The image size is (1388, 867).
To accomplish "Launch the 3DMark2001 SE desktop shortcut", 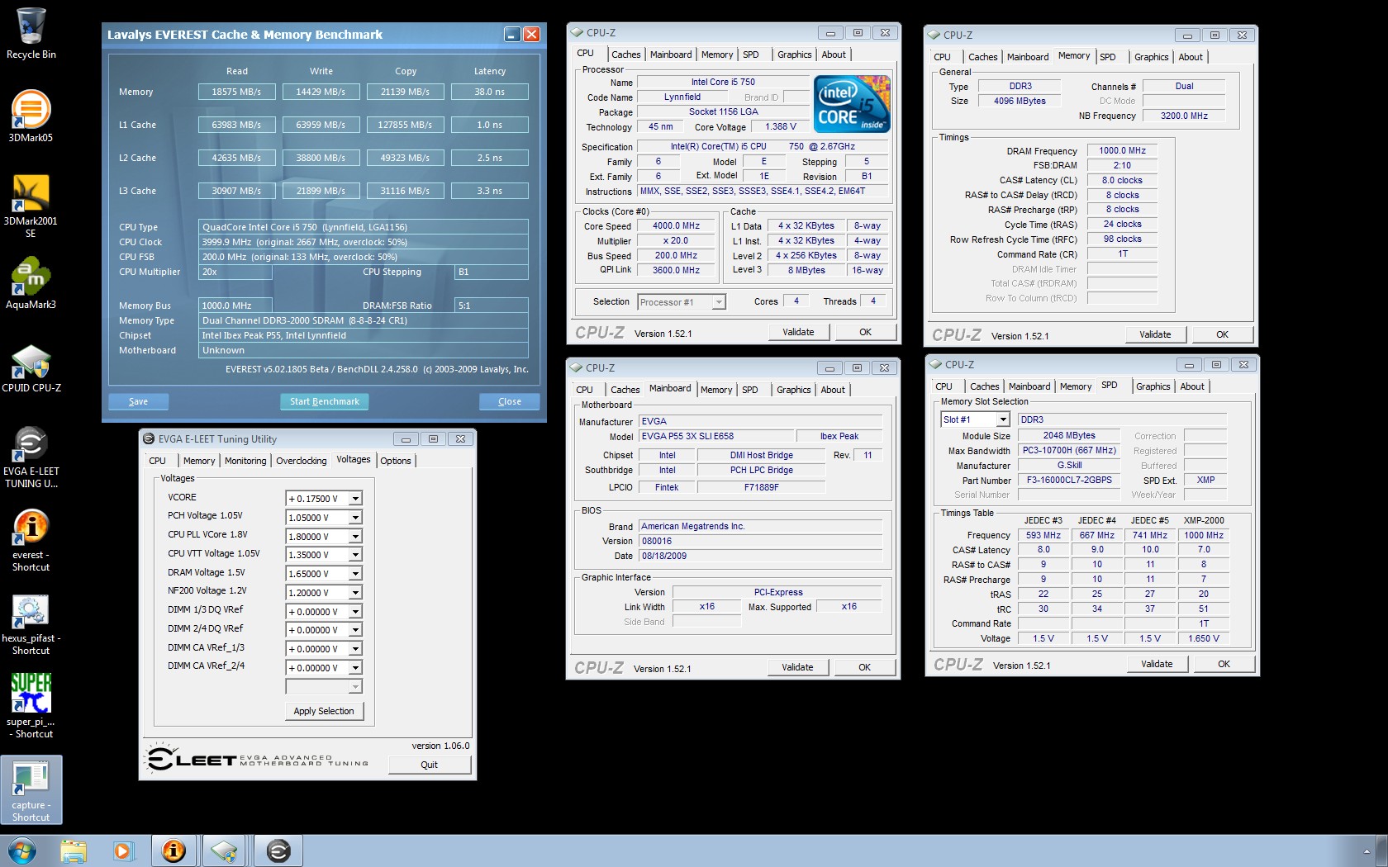I will (x=31, y=206).
